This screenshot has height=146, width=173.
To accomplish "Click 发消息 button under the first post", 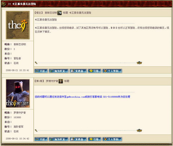I will click(78, 71).
